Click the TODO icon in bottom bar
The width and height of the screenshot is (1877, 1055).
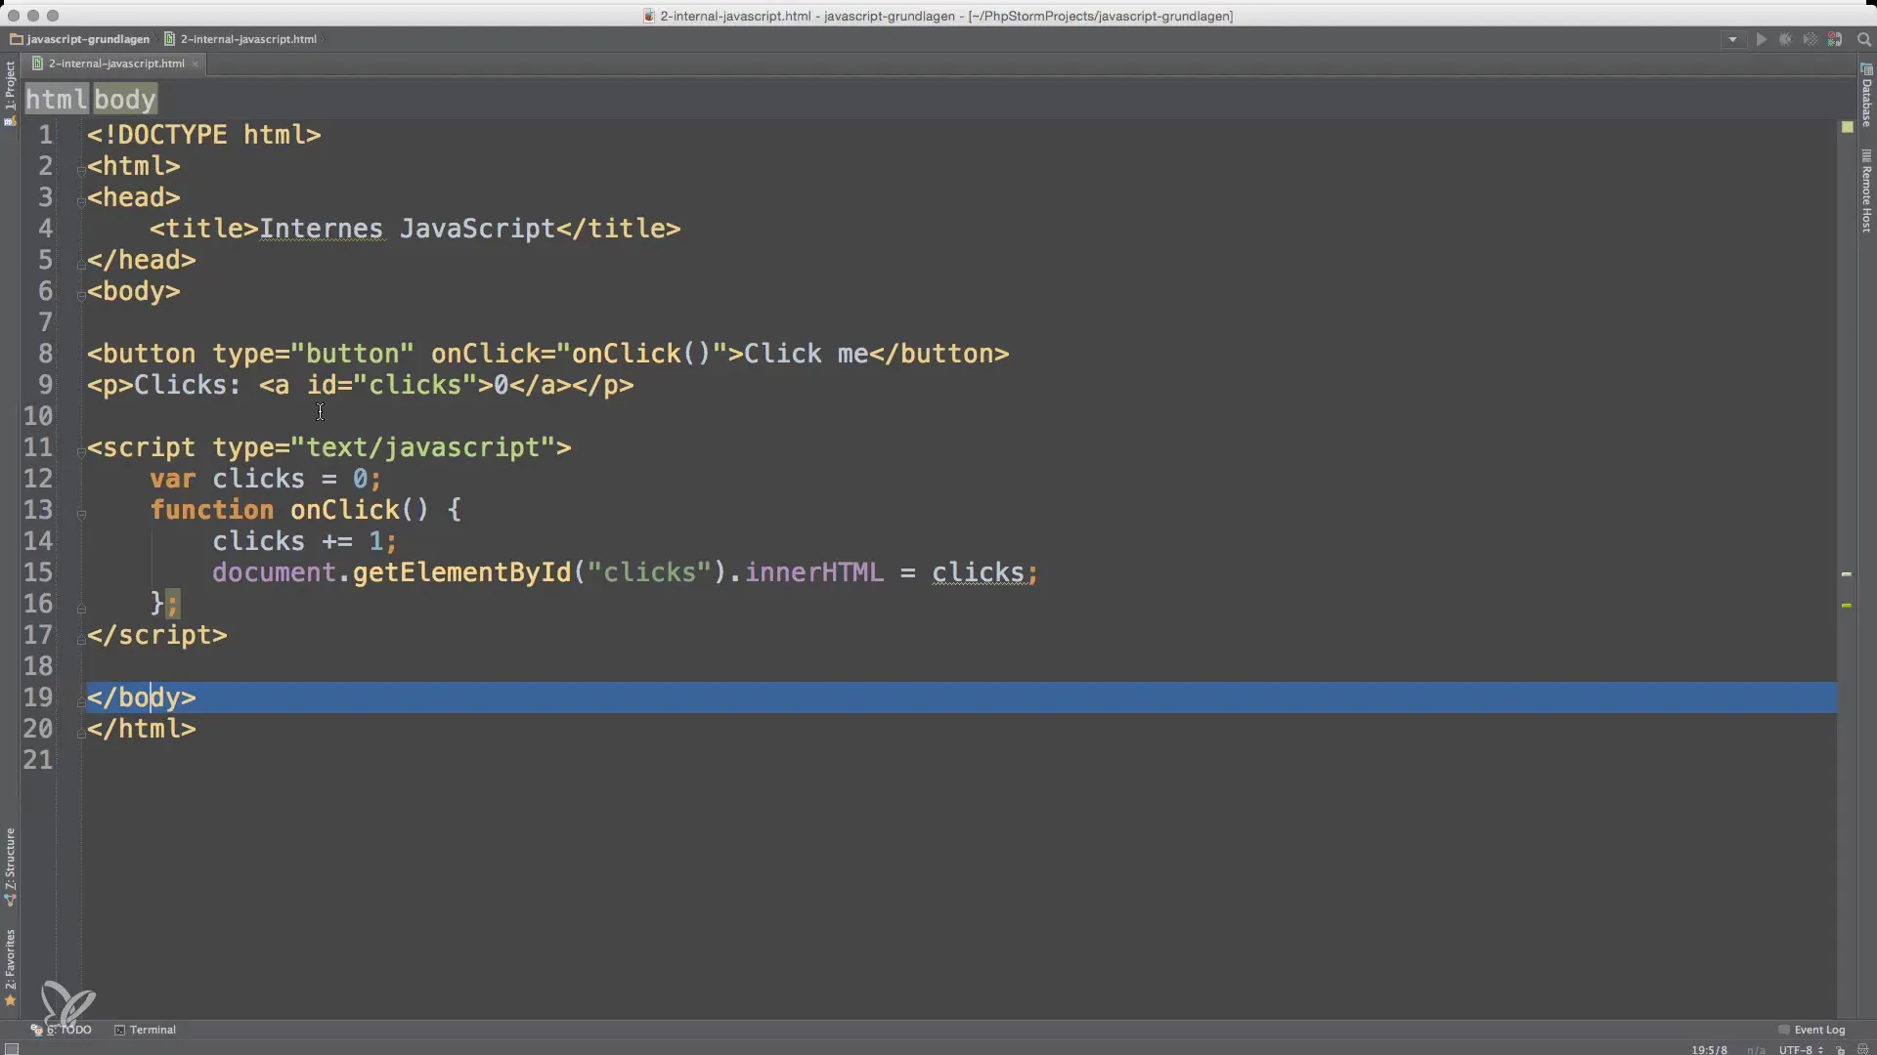(37, 1030)
